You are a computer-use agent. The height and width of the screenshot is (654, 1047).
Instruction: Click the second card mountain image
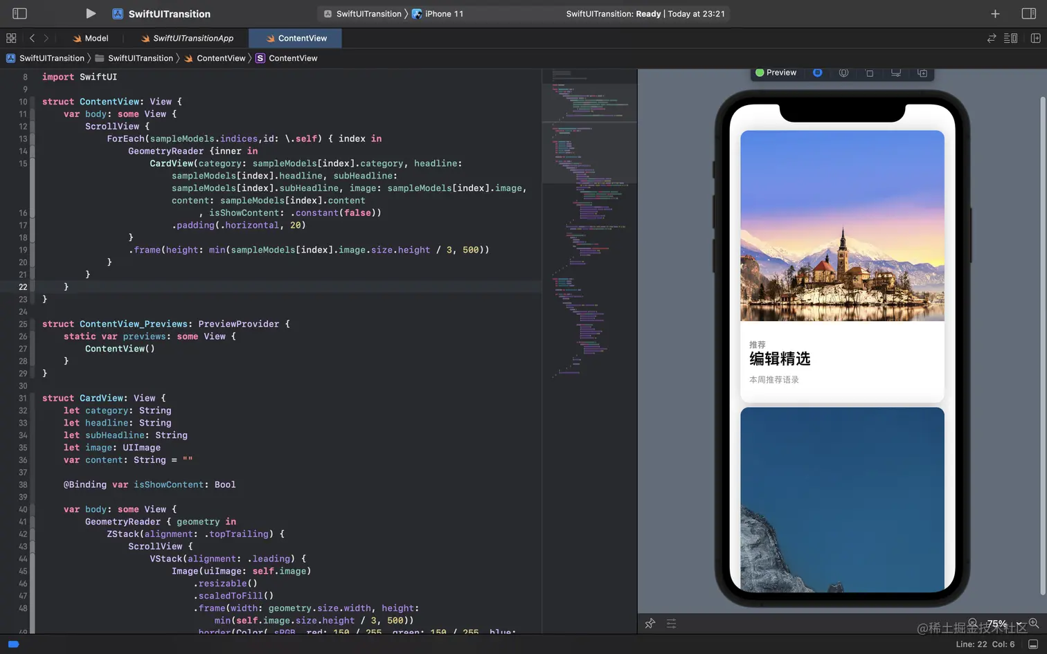coord(842,500)
